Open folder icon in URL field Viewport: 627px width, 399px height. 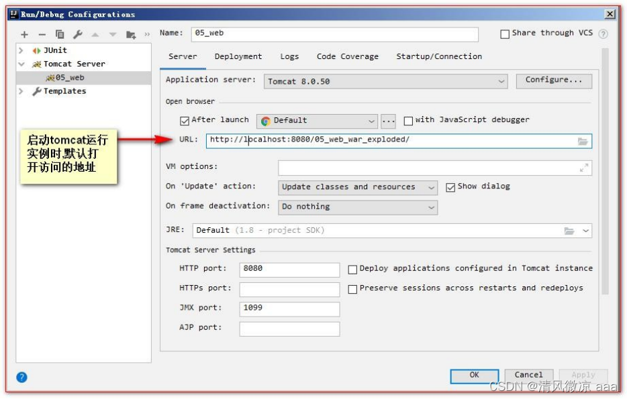coord(583,141)
